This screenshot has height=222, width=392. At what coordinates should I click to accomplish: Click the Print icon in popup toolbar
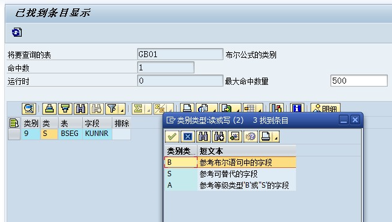click(266, 137)
